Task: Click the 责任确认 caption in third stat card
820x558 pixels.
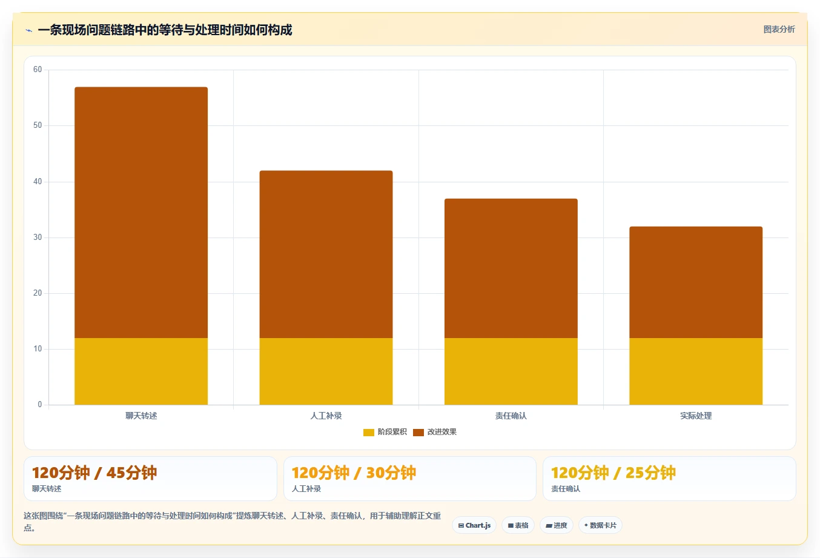Action: (566, 489)
